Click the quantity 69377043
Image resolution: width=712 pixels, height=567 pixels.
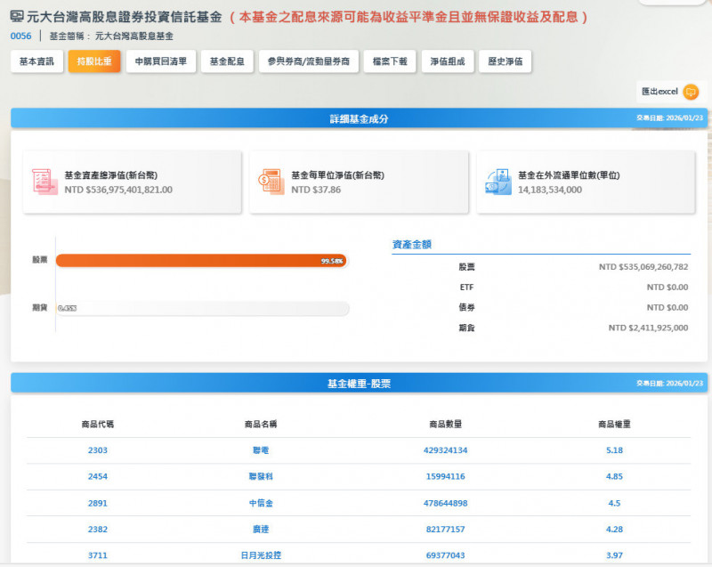pos(446,555)
